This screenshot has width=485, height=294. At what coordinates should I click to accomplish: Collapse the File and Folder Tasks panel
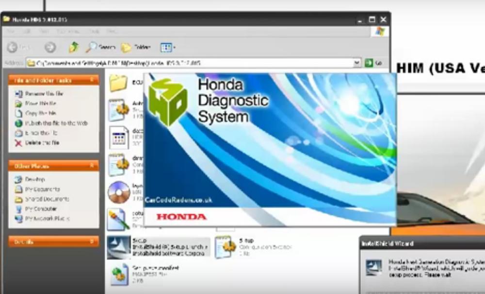[x=92, y=80]
